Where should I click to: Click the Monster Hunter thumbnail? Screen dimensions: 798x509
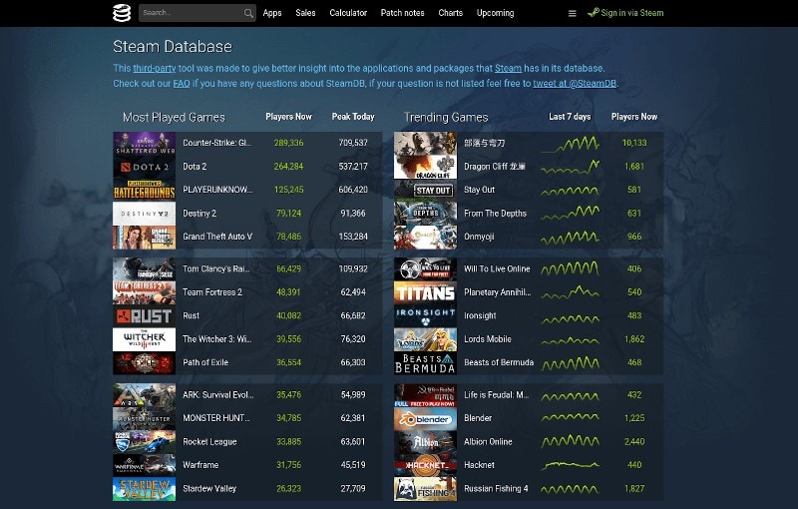tap(144, 419)
